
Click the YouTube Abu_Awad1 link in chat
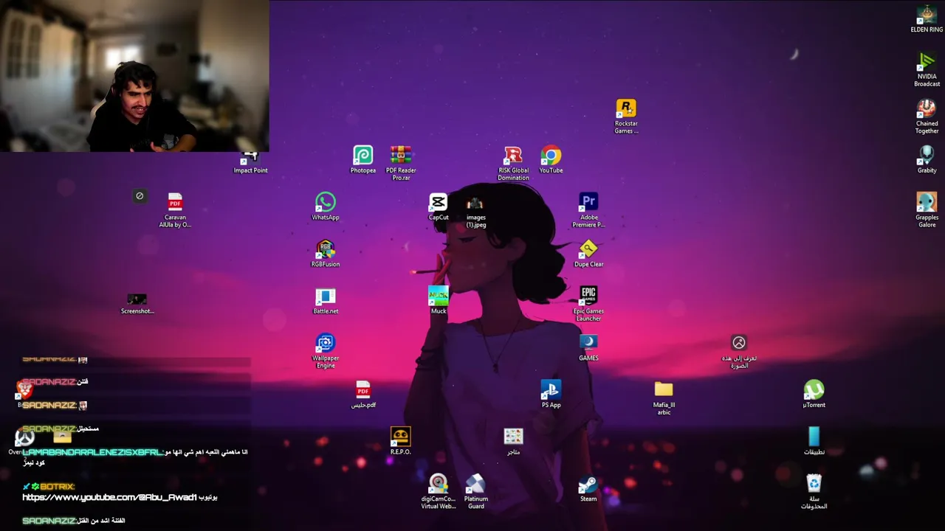tap(109, 497)
